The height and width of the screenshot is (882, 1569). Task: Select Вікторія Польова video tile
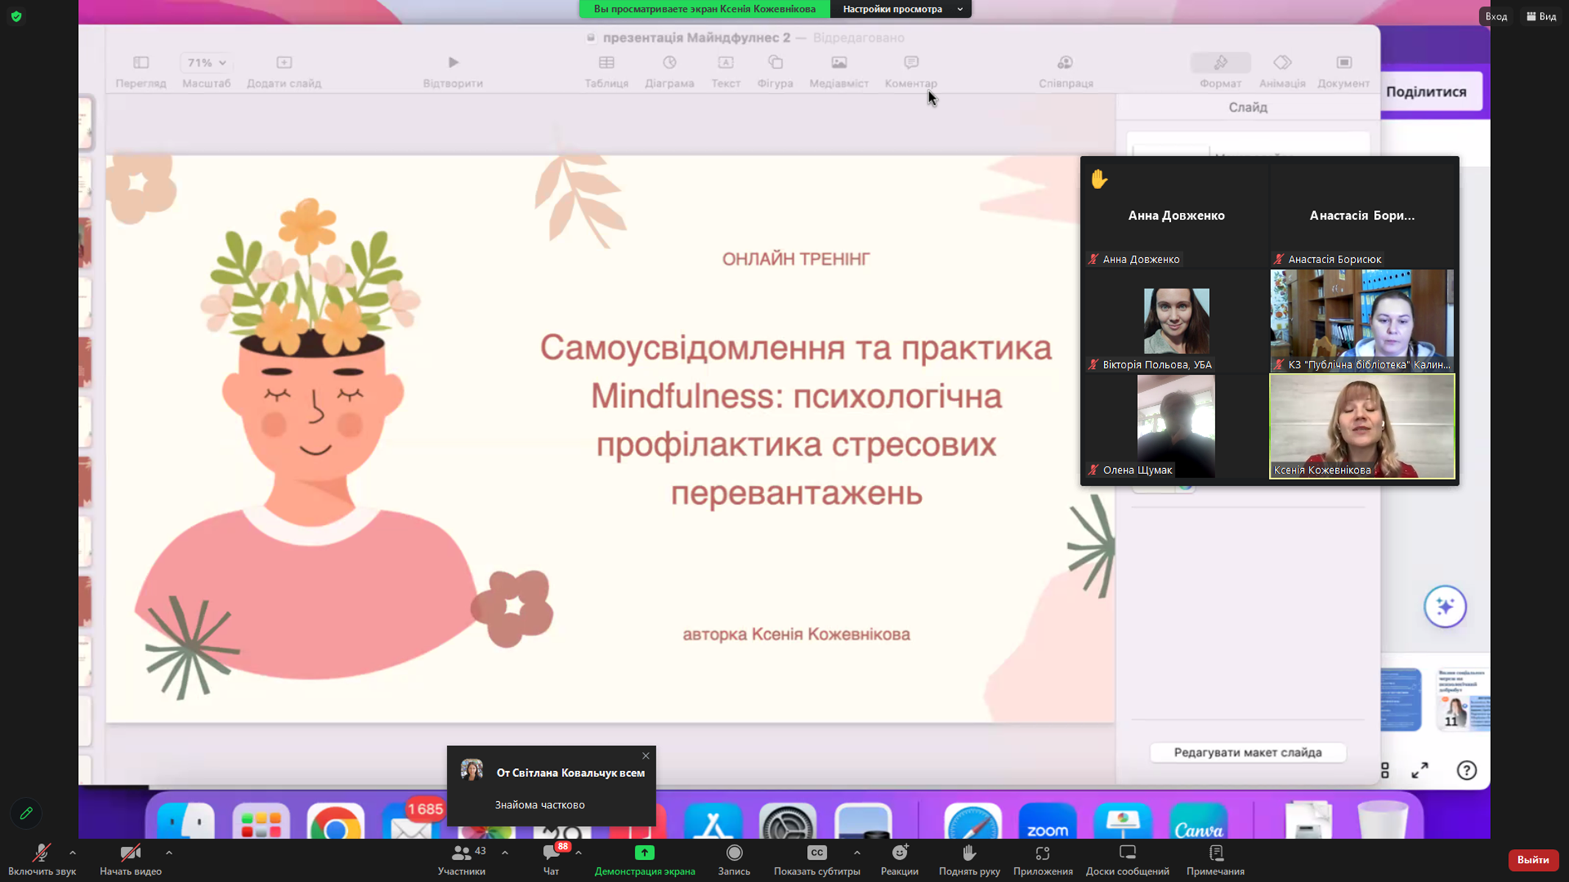click(1175, 321)
